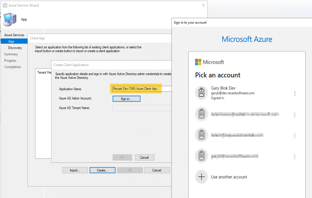The height and width of the screenshot is (198, 312).
Task: Cancel the Client App dialog
Action: [x=157, y=170]
